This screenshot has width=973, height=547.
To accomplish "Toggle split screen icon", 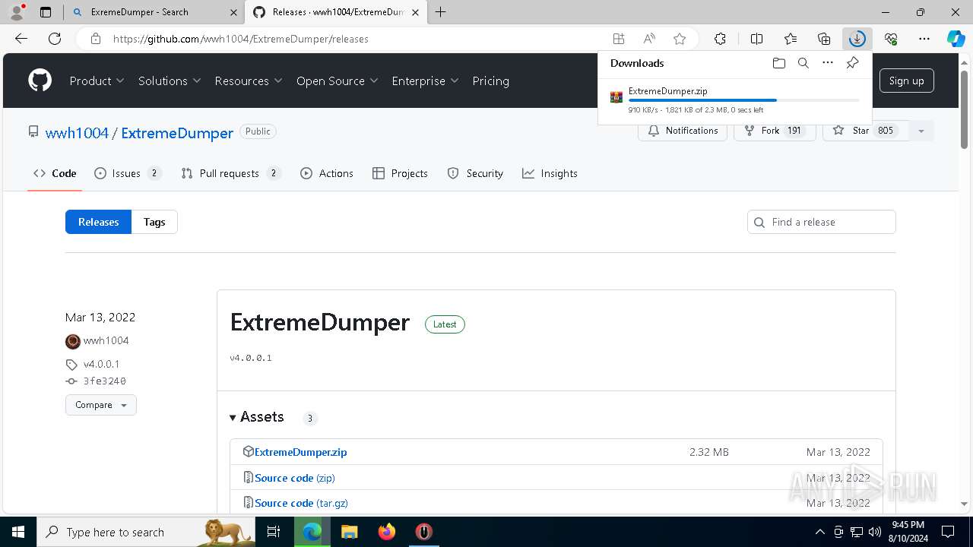I will pyautogui.click(x=756, y=39).
